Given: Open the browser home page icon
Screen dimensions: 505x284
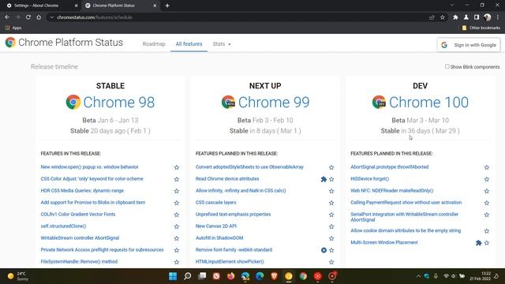Looking at the screenshot, I should [x=39, y=17].
